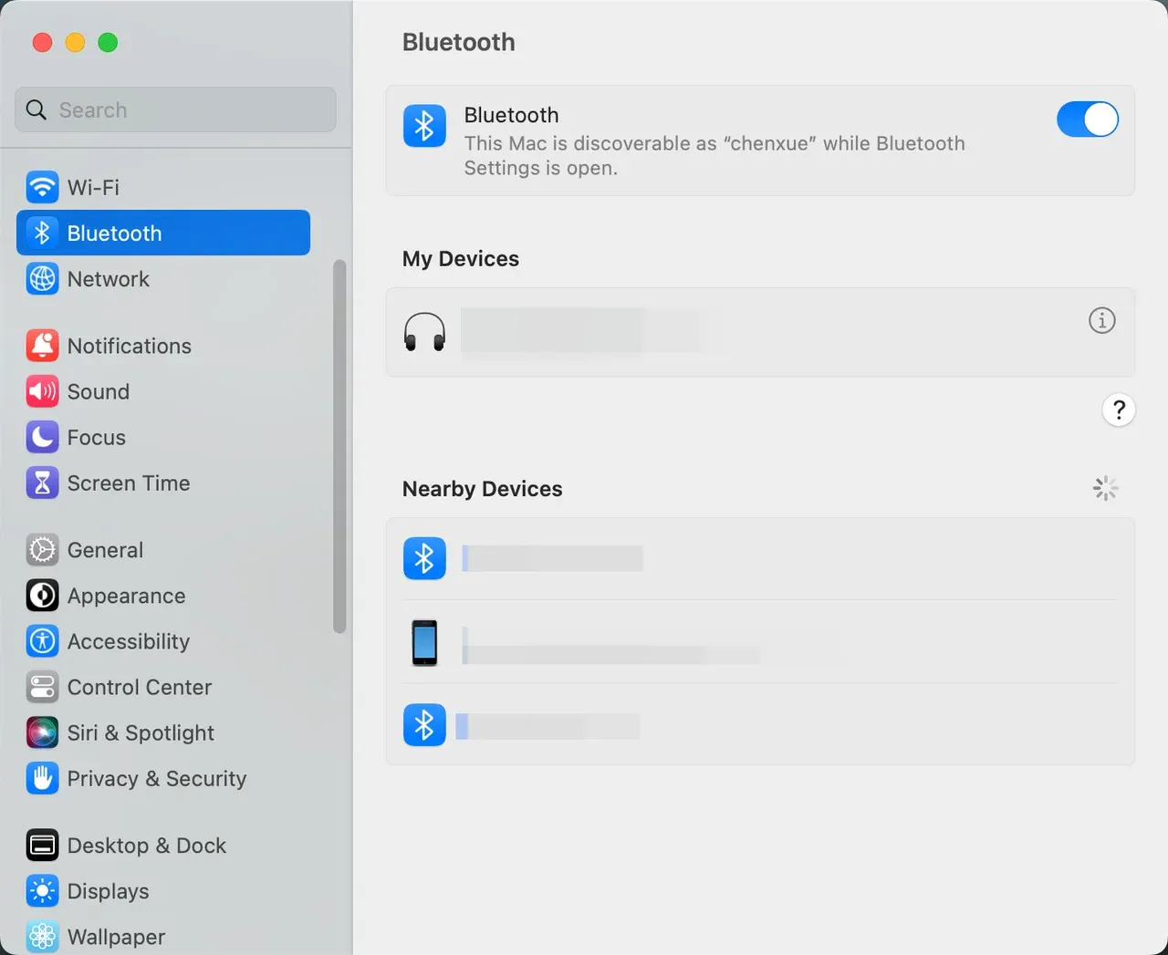This screenshot has width=1168, height=955.
Task: Select Network label in sidebar
Action: [109, 278]
